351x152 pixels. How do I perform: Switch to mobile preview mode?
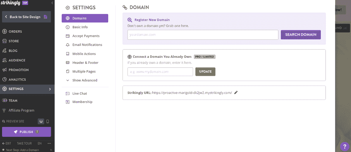48,121
